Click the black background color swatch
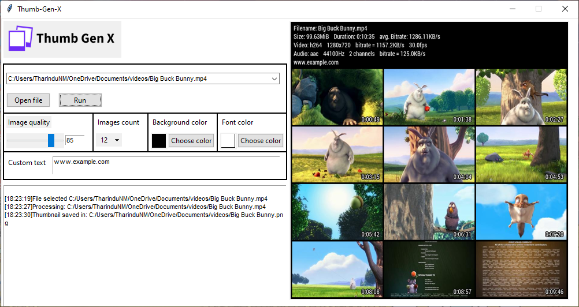The height and width of the screenshot is (307, 579). [159, 141]
